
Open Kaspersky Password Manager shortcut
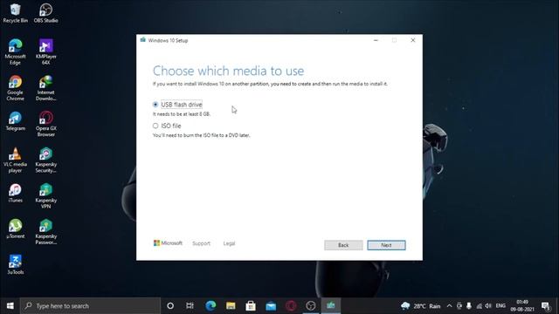(46, 232)
